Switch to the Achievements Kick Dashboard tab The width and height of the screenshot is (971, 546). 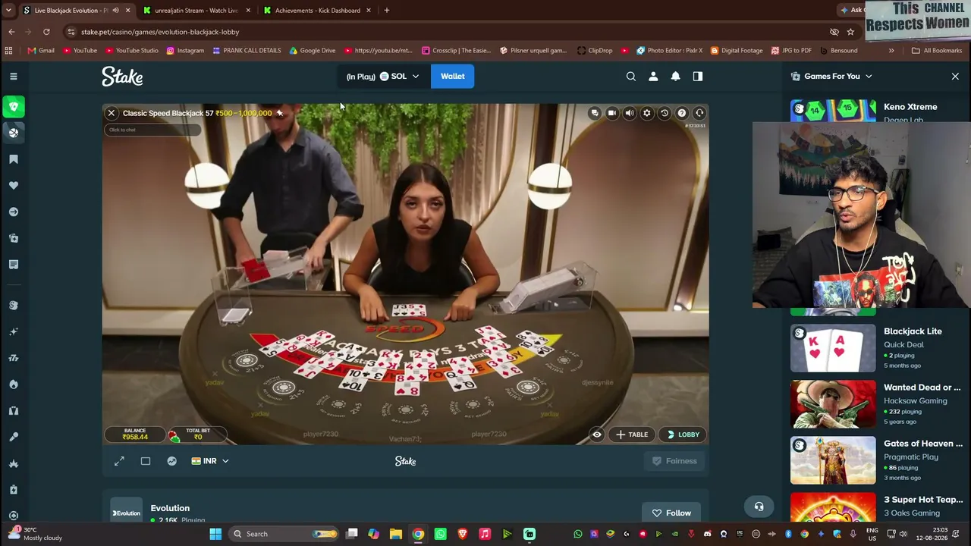[x=318, y=11]
